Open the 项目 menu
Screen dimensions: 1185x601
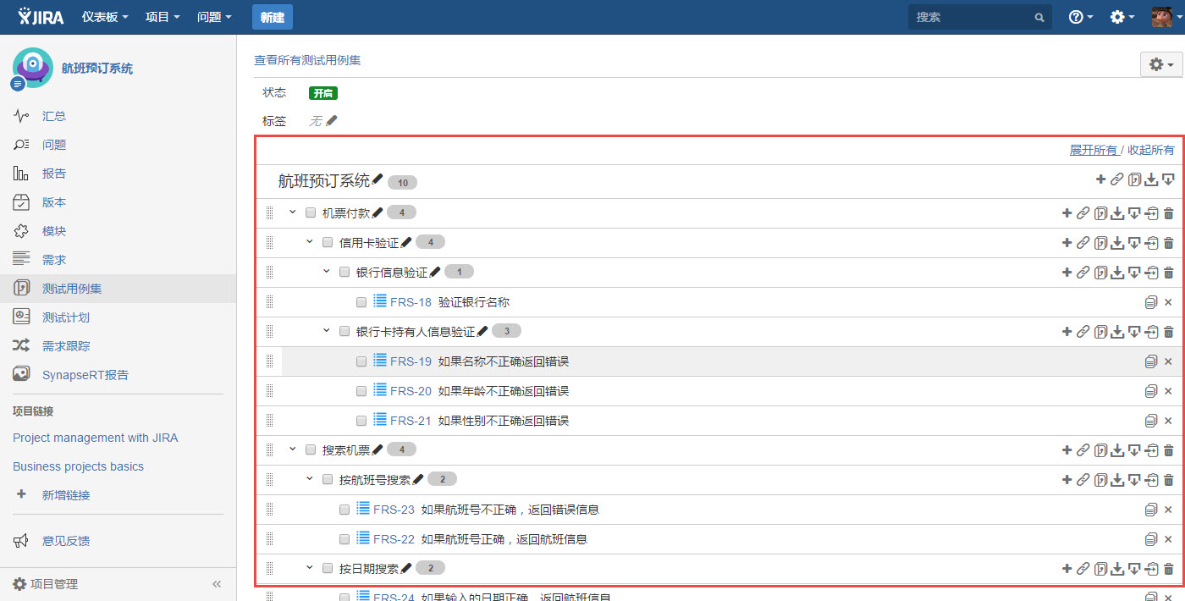163,17
